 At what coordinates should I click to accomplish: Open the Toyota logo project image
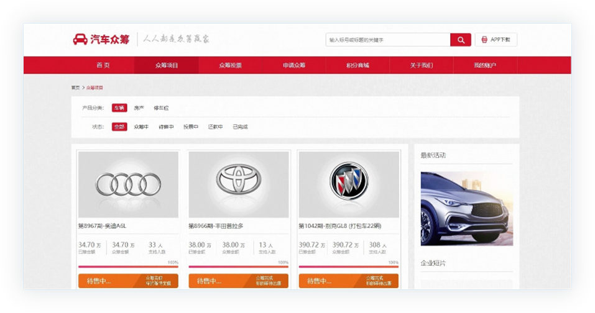pyautogui.click(x=238, y=184)
